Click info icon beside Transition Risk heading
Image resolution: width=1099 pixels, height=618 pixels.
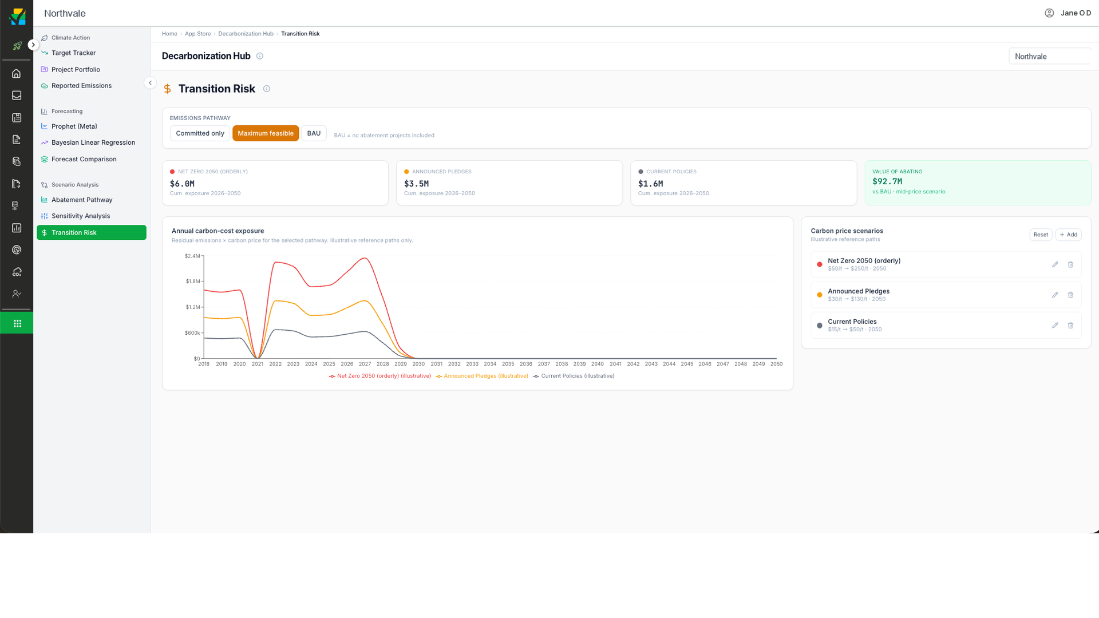267,89
